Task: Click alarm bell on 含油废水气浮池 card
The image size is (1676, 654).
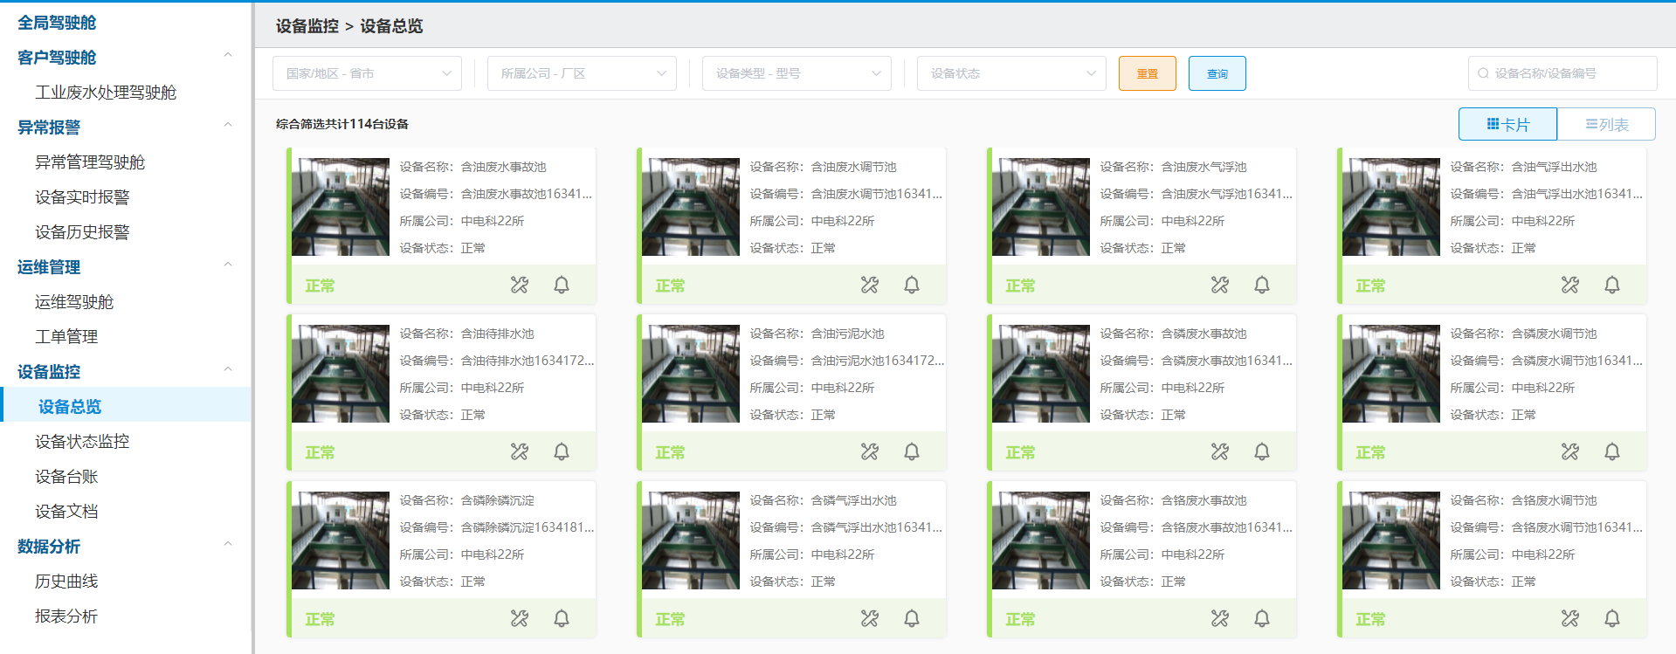Action: click(x=1262, y=285)
